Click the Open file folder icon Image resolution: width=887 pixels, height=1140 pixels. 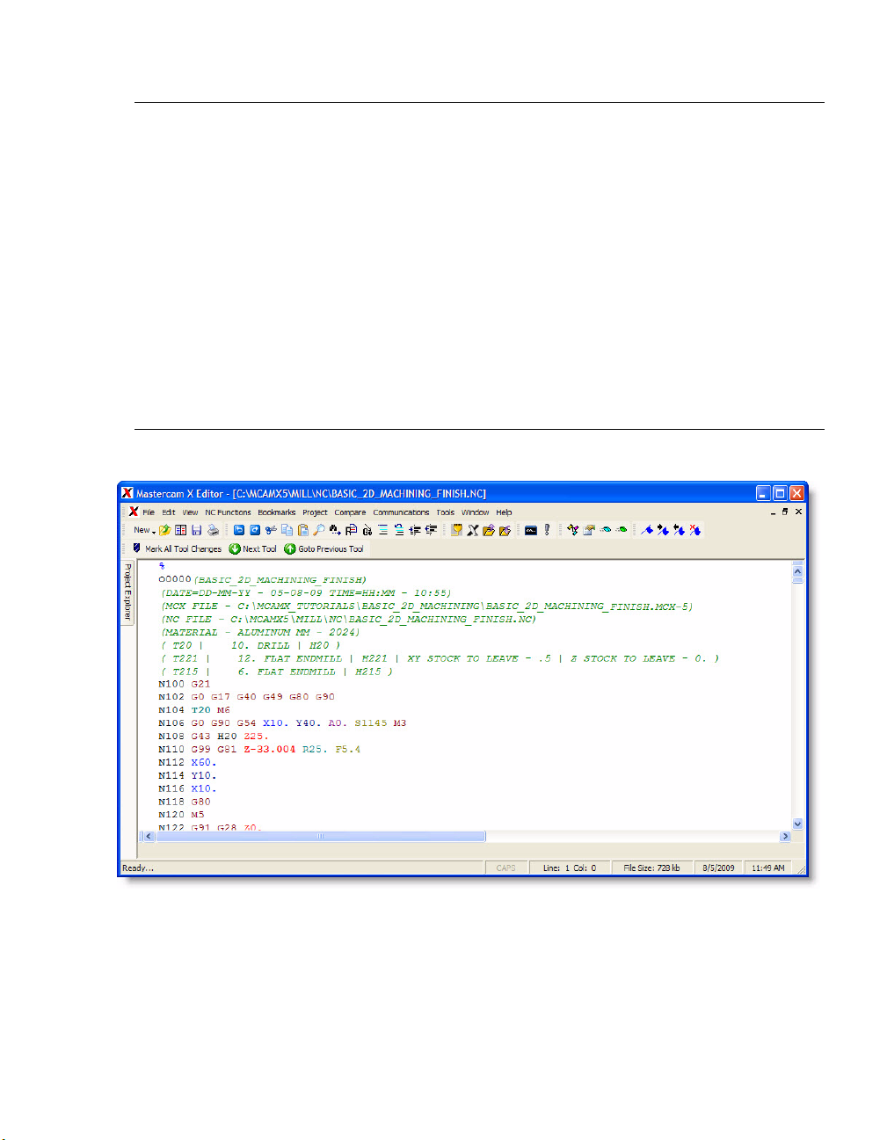pyautogui.click(x=164, y=530)
